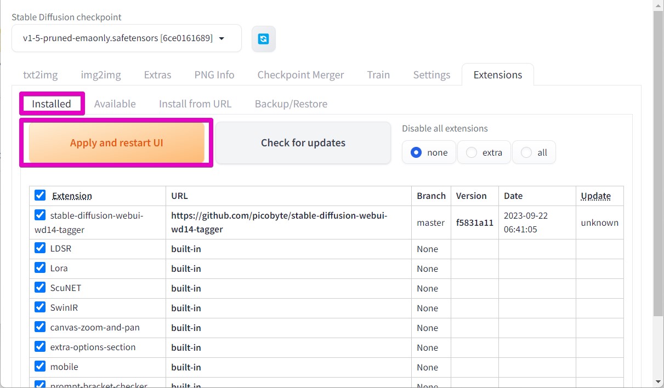Open the Install from URL sub-tab
Image resolution: width=664 pixels, height=388 pixels.
(x=195, y=104)
